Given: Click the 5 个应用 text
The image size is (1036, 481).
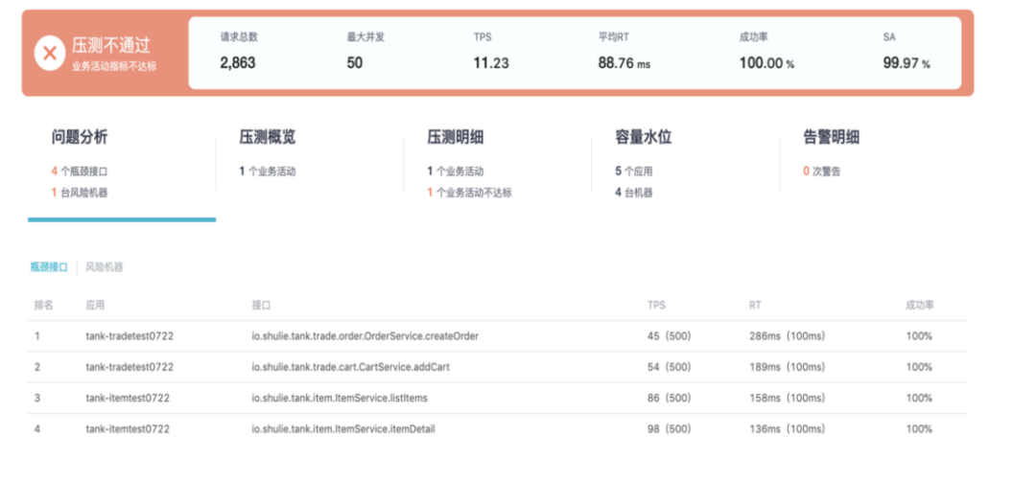Looking at the screenshot, I should [x=634, y=172].
